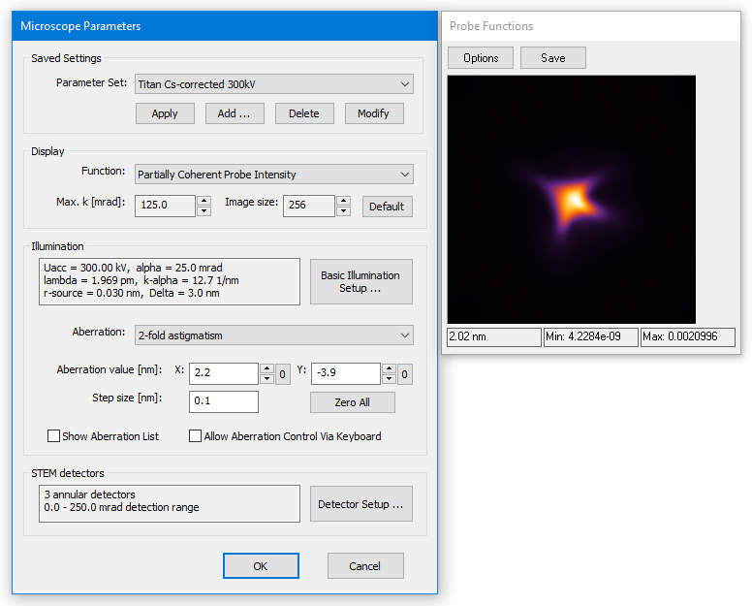Reset aberration X value with 0 button
752x606 pixels.
(x=282, y=374)
